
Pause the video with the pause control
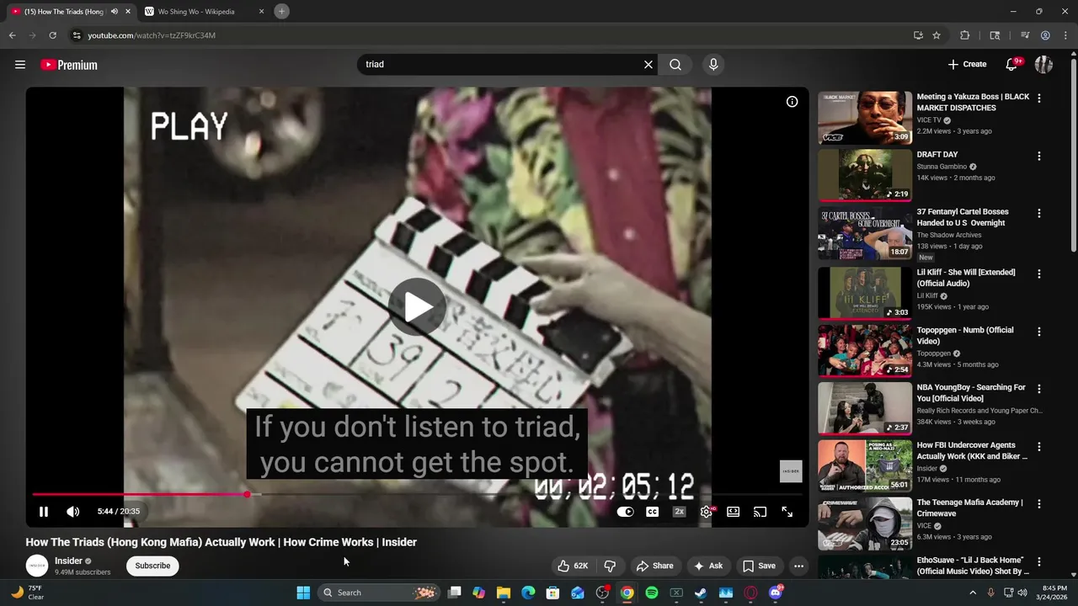[x=44, y=511]
